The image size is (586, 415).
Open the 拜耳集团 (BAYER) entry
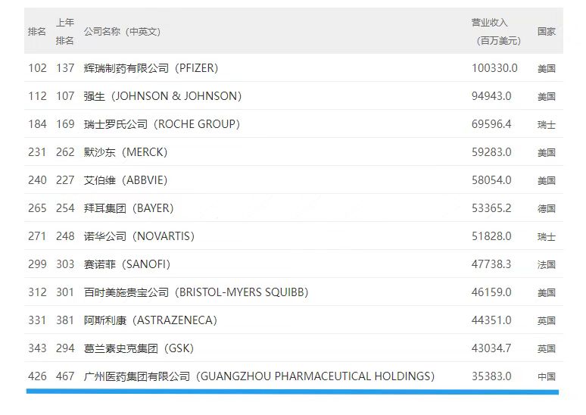[129, 208]
